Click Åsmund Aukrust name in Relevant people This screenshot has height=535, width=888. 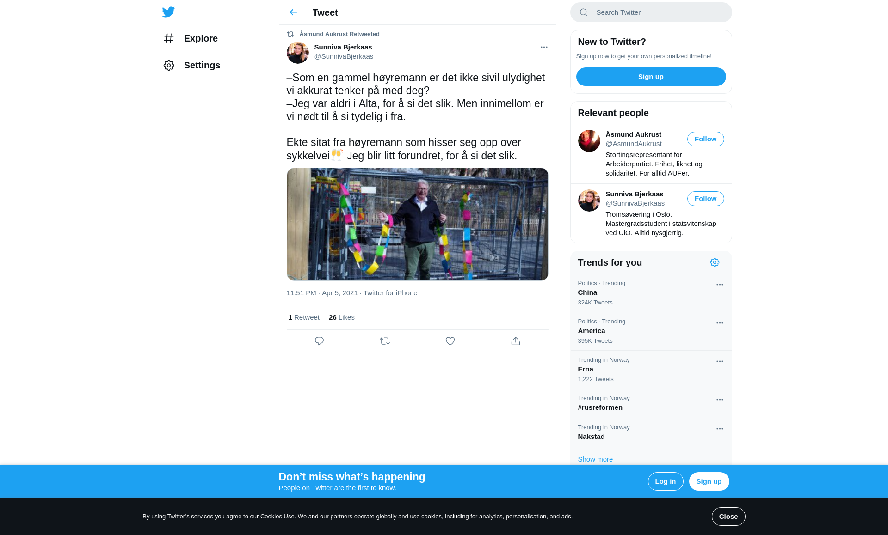point(634,134)
